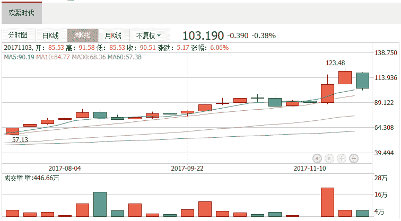Open the 欢聚时代 stock tab

tap(22, 13)
